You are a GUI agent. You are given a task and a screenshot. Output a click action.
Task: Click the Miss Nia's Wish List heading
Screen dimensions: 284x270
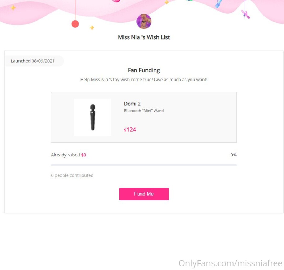point(144,37)
